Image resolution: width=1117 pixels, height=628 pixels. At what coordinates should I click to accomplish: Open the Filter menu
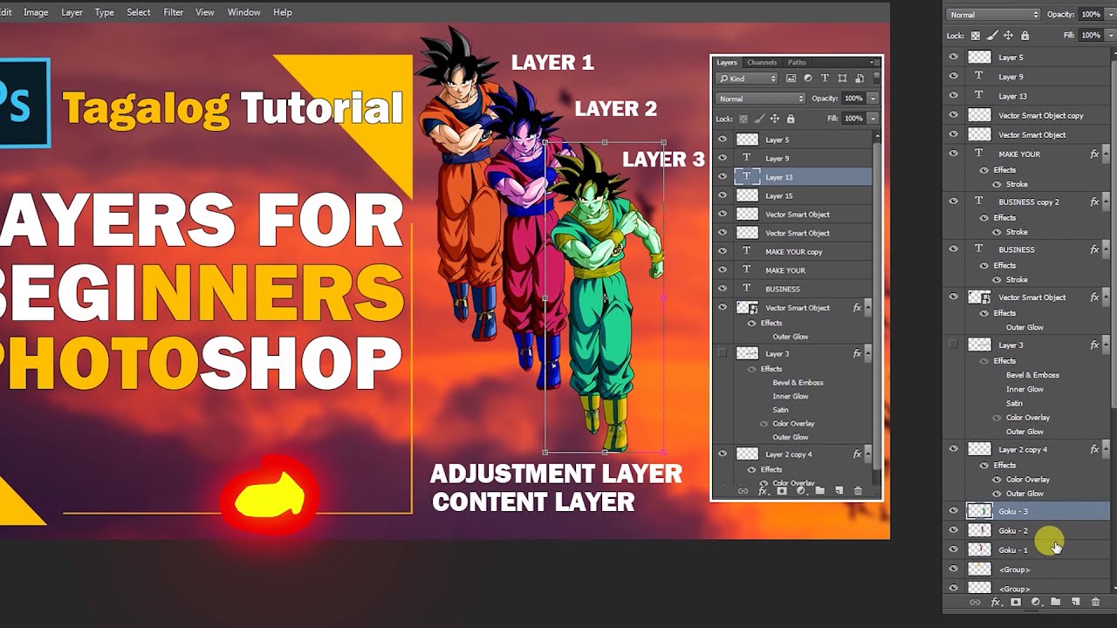[x=174, y=12]
